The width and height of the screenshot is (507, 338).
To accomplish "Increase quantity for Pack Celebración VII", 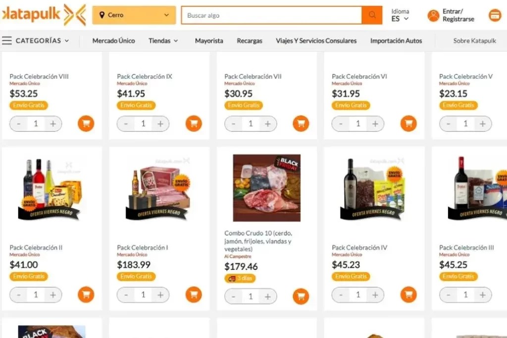I will 268,123.
